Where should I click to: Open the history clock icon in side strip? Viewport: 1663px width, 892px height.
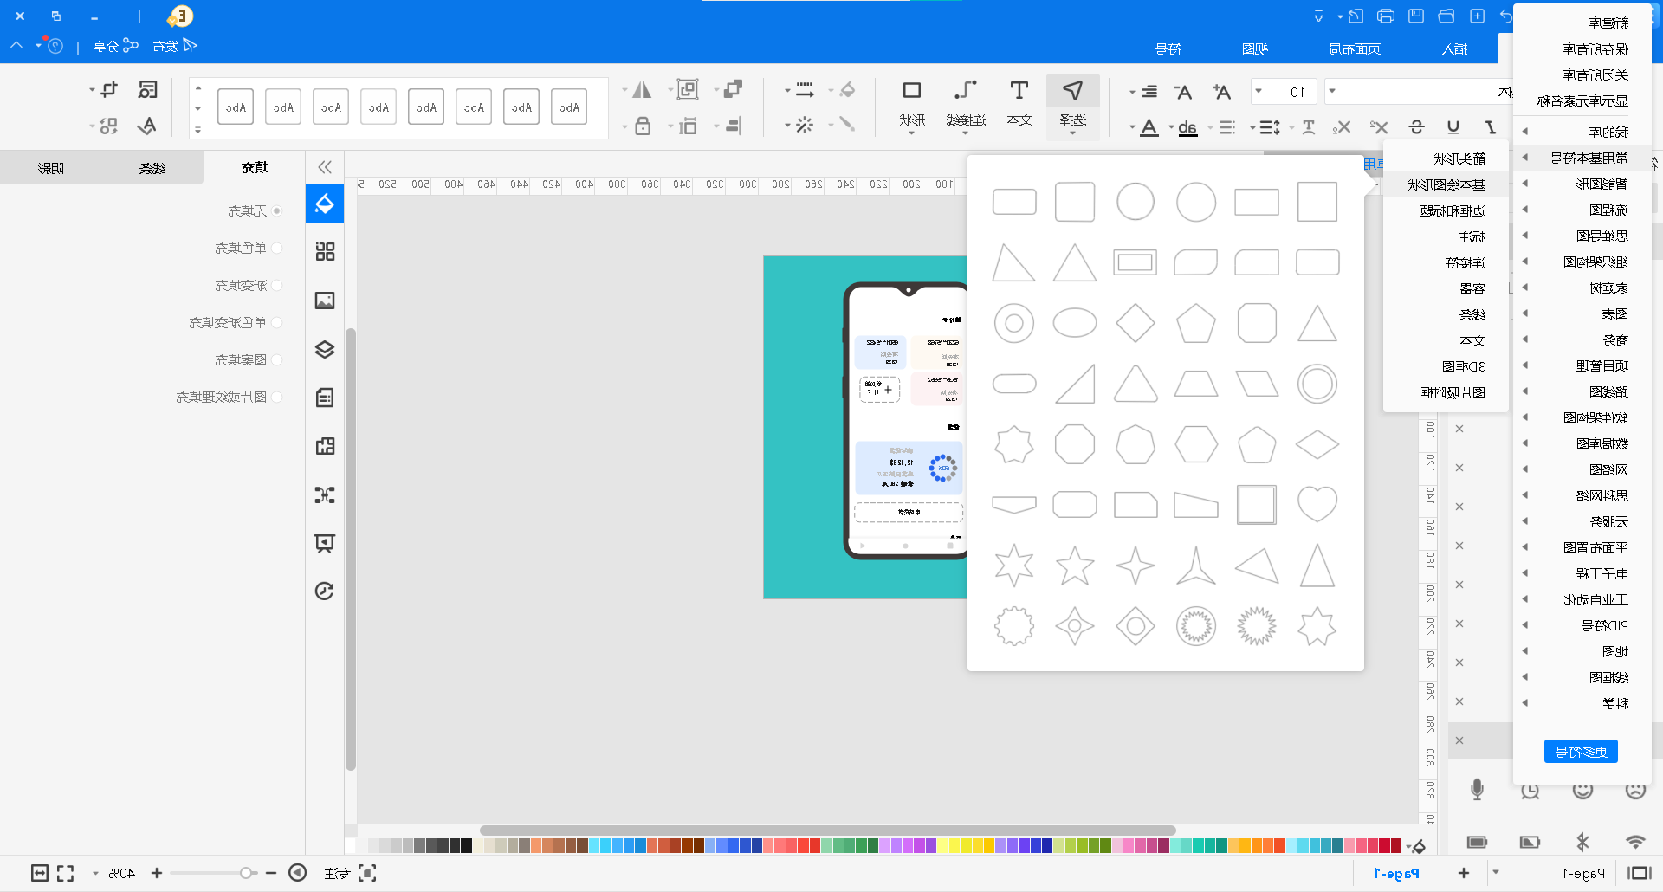tap(325, 591)
